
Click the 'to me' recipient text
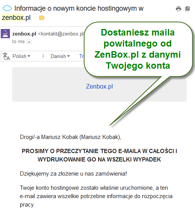tap(18, 42)
